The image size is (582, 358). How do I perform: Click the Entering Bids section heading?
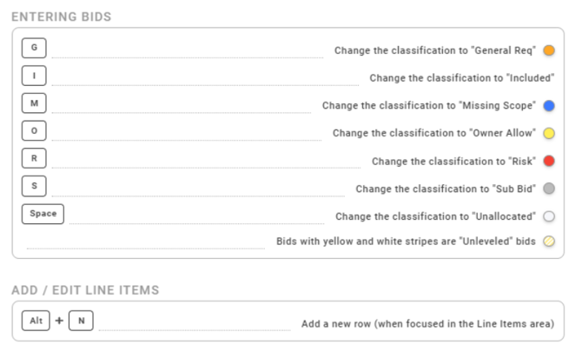point(62,17)
